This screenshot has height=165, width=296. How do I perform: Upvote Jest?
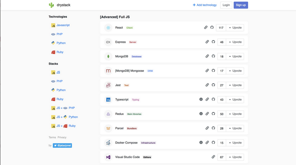[235, 85]
